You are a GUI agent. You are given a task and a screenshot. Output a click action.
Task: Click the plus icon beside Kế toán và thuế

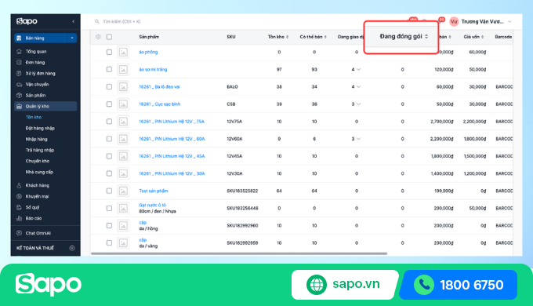[72, 248]
